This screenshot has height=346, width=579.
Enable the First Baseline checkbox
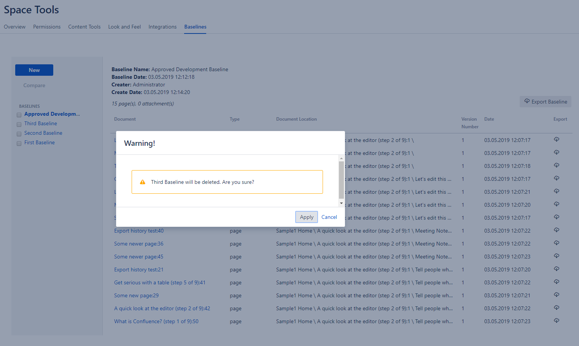[19, 144]
